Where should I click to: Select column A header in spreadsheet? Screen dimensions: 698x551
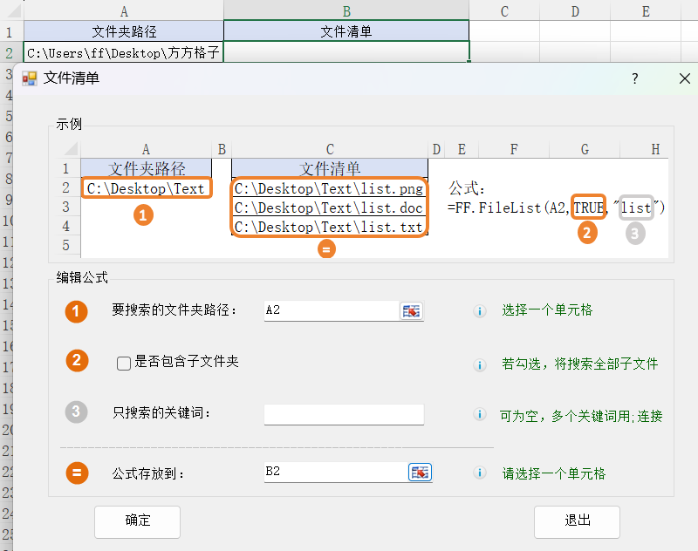123,10
